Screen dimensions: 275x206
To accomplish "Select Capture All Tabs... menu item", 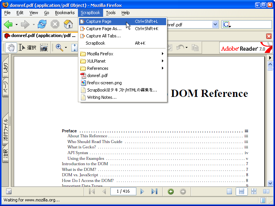I will tap(123, 36).
